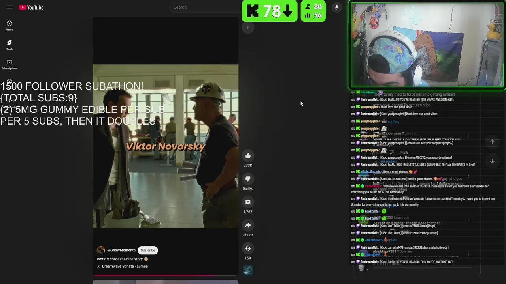This screenshot has width=506, height=284.
Task: Subscribe to the SnowMoments channel
Action: (148, 250)
